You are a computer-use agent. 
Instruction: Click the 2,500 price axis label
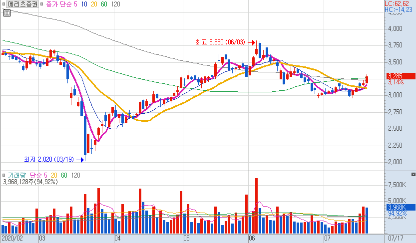[x=395, y=129]
